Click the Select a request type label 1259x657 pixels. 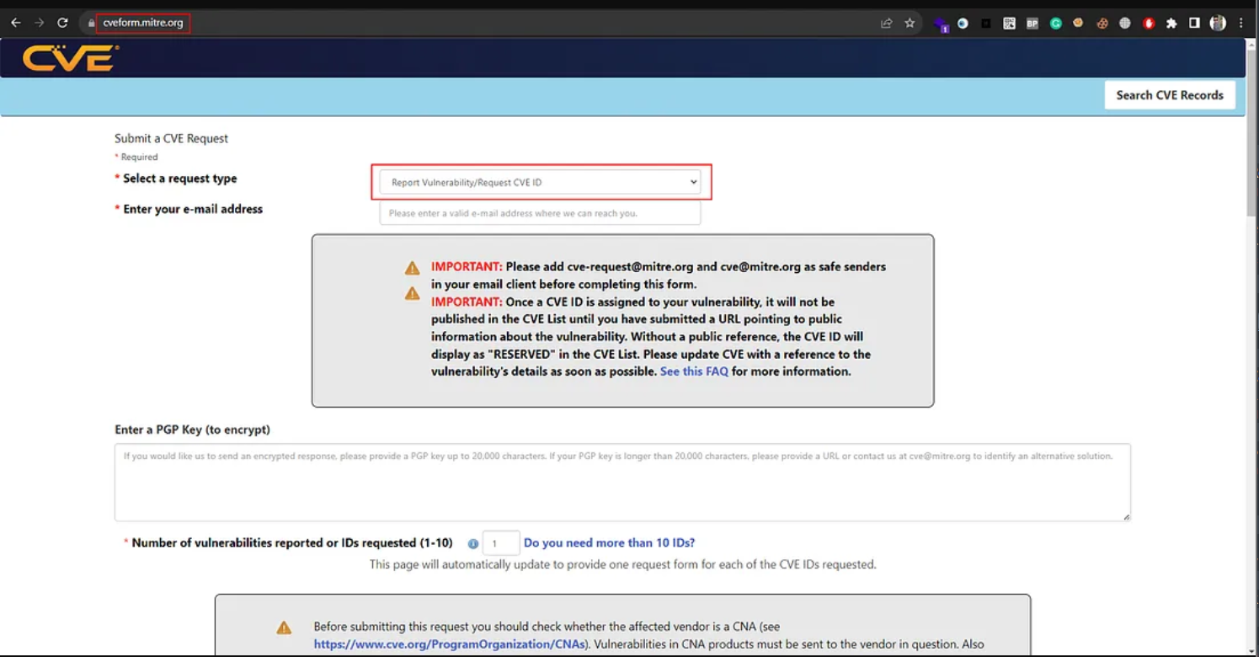tap(180, 179)
